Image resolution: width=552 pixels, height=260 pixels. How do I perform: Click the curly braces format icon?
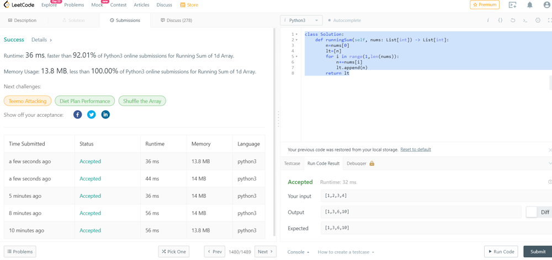pyautogui.click(x=500, y=20)
